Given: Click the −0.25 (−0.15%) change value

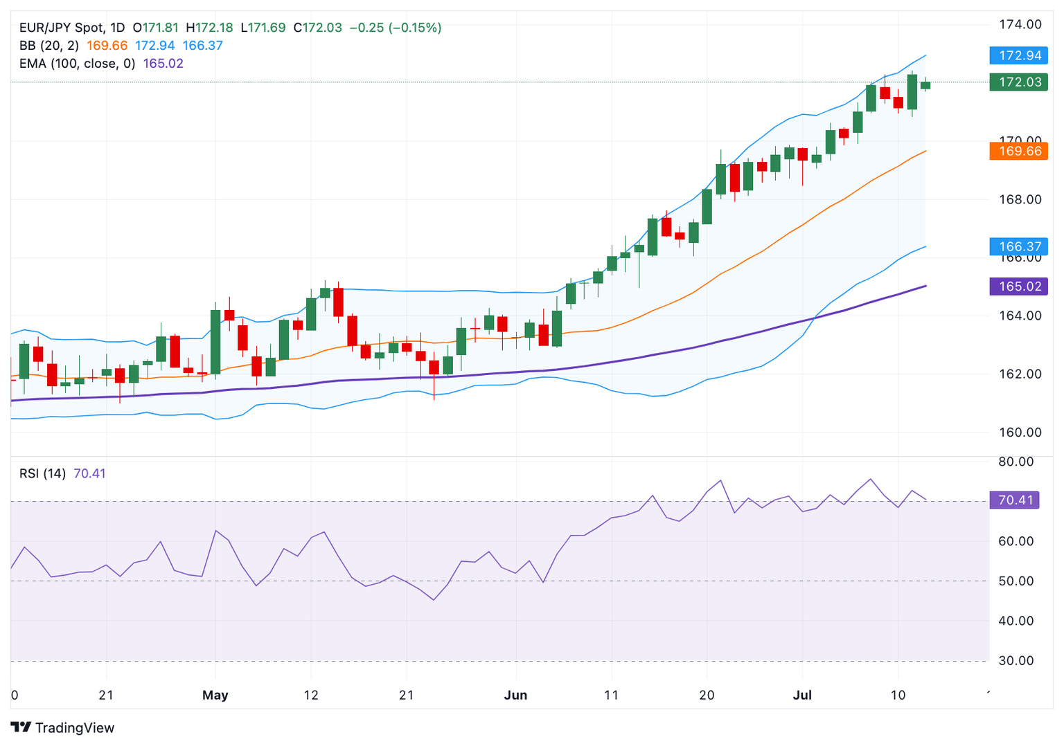Looking at the screenshot, I should coord(395,28).
